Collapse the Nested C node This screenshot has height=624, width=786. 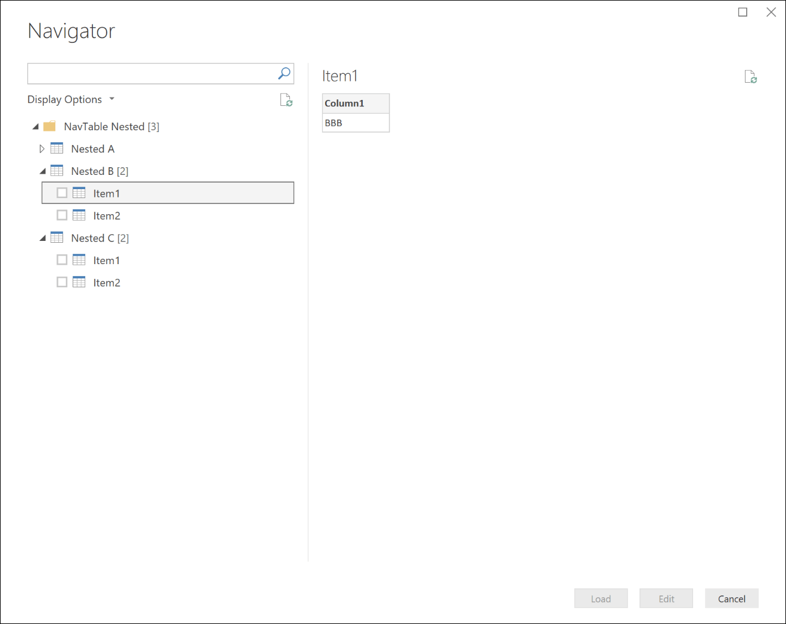click(x=42, y=237)
